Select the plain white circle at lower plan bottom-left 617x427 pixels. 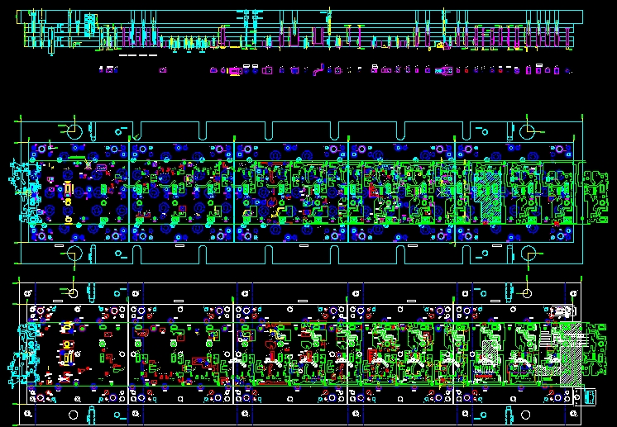point(73,415)
